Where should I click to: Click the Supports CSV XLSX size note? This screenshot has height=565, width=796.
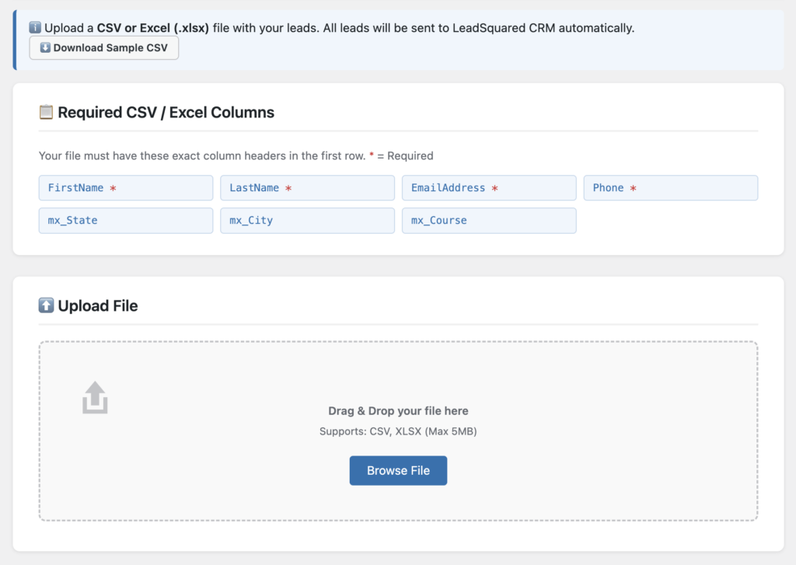point(398,431)
